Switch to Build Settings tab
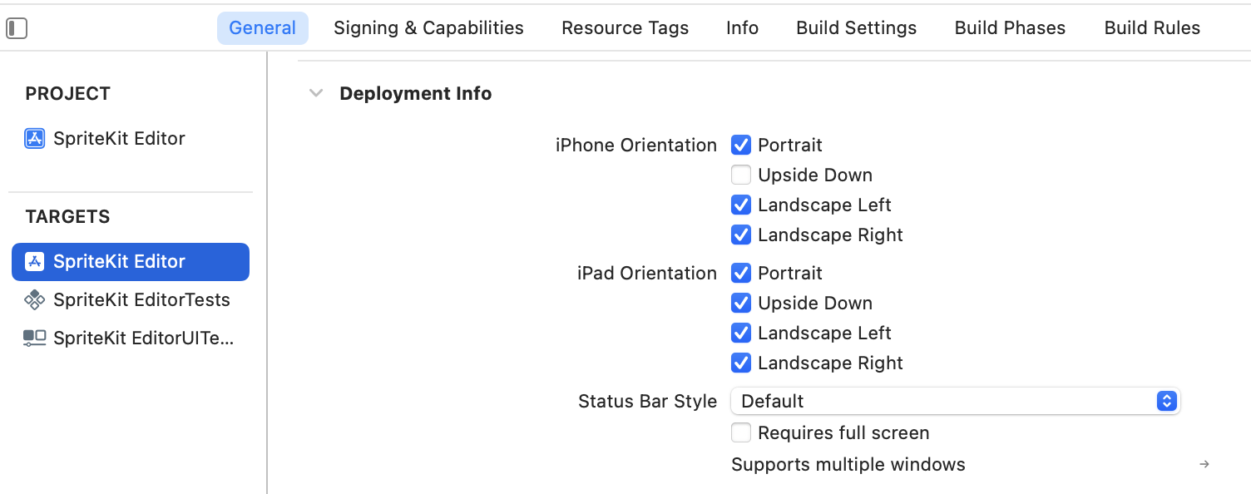Viewport: 1251px width, 494px height. pos(857,28)
